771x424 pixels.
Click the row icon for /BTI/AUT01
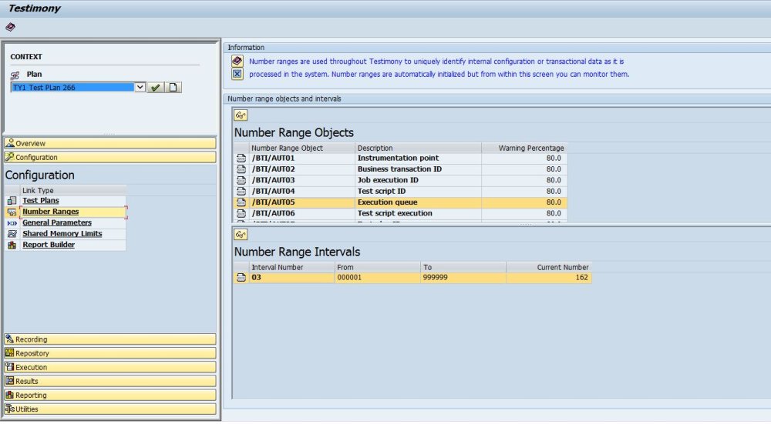[x=241, y=158]
